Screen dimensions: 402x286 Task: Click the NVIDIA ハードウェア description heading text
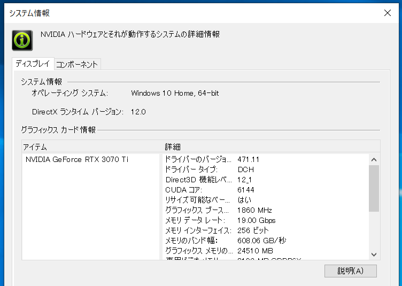130,34
